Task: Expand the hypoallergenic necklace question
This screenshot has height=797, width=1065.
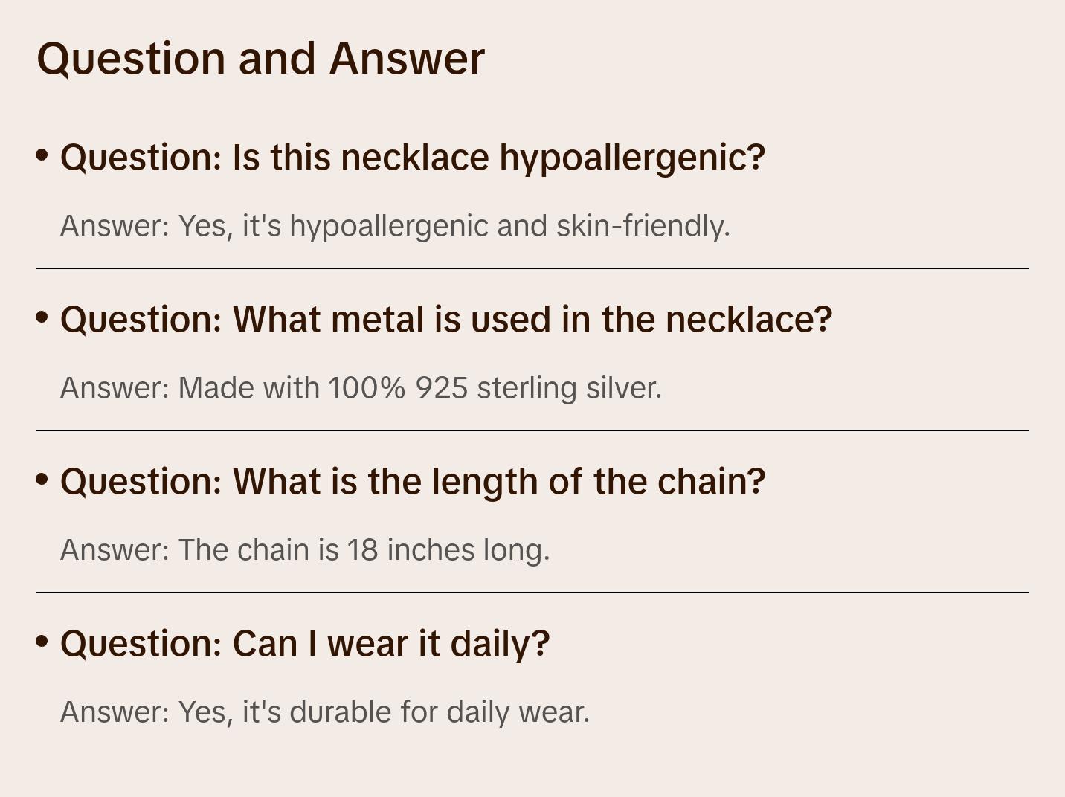Action: point(412,158)
